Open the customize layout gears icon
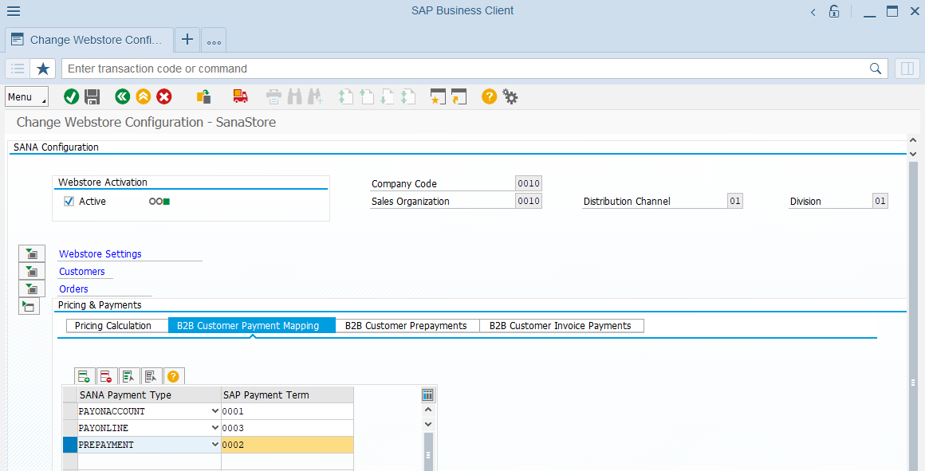 click(510, 96)
